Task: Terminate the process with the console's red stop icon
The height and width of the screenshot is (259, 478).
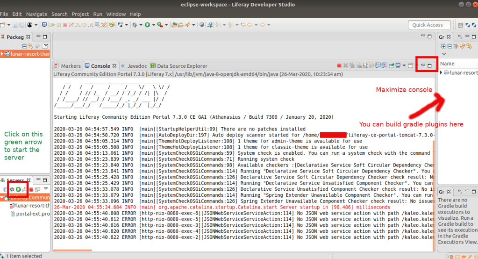Action: pos(340,66)
